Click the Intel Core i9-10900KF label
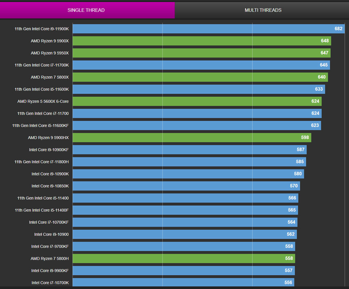Viewport: 349px width, 289px height. click(x=49, y=150)
